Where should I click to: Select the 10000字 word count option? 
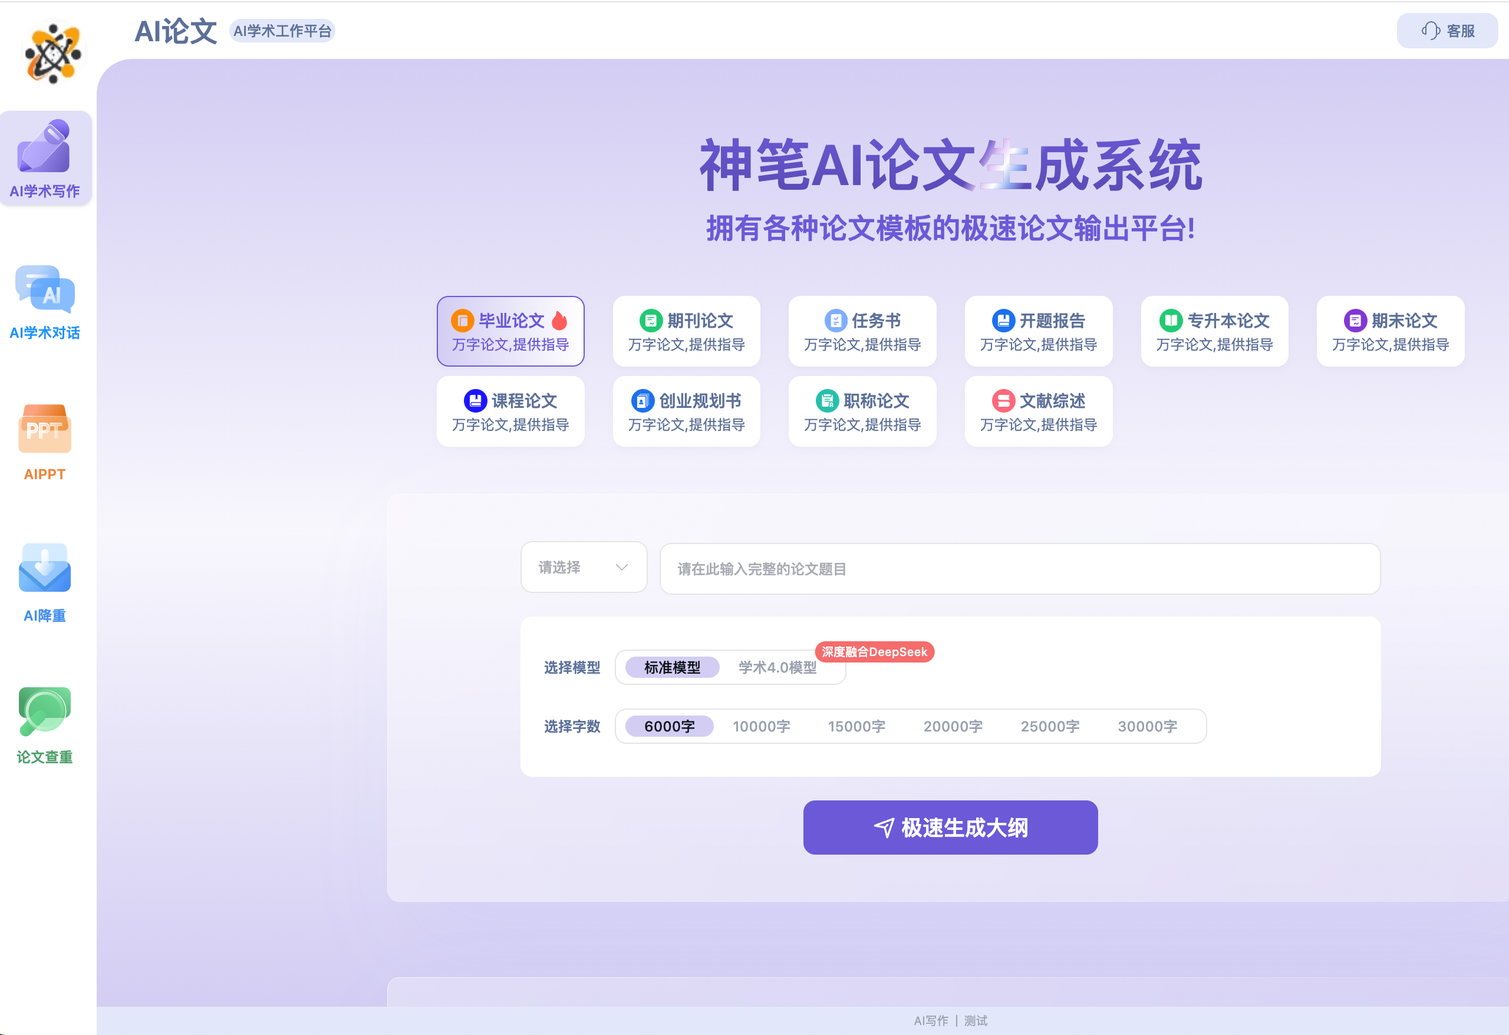coord(761,726)
